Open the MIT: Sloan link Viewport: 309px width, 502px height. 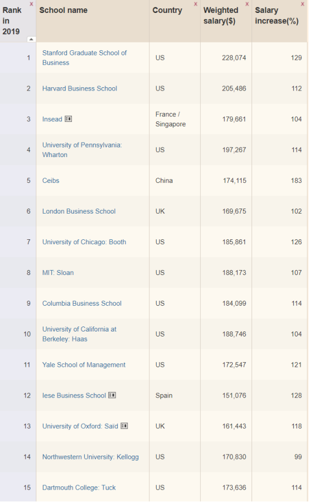[58, 273]
